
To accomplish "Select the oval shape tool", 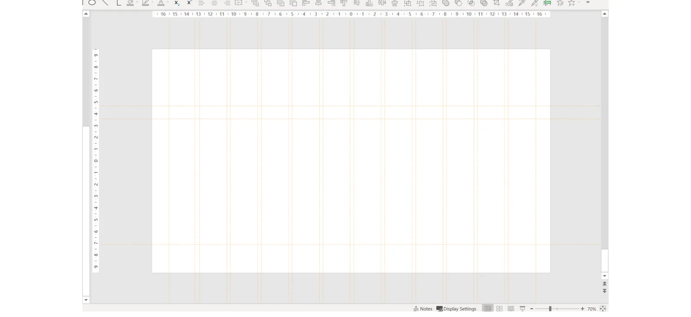I will 92,3.
